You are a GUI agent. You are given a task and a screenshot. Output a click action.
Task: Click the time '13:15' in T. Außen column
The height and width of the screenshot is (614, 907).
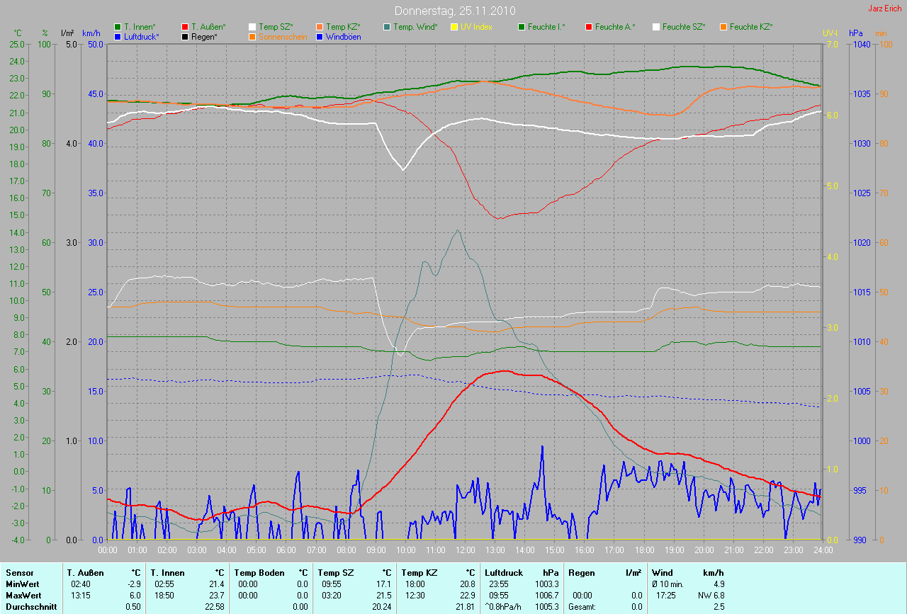pos(79,596)
